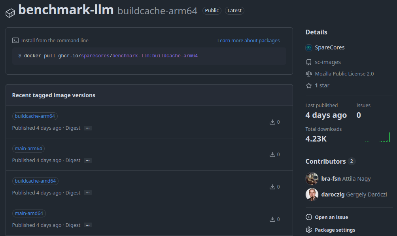Click the SpareCores organization avatar

[309, 47]
